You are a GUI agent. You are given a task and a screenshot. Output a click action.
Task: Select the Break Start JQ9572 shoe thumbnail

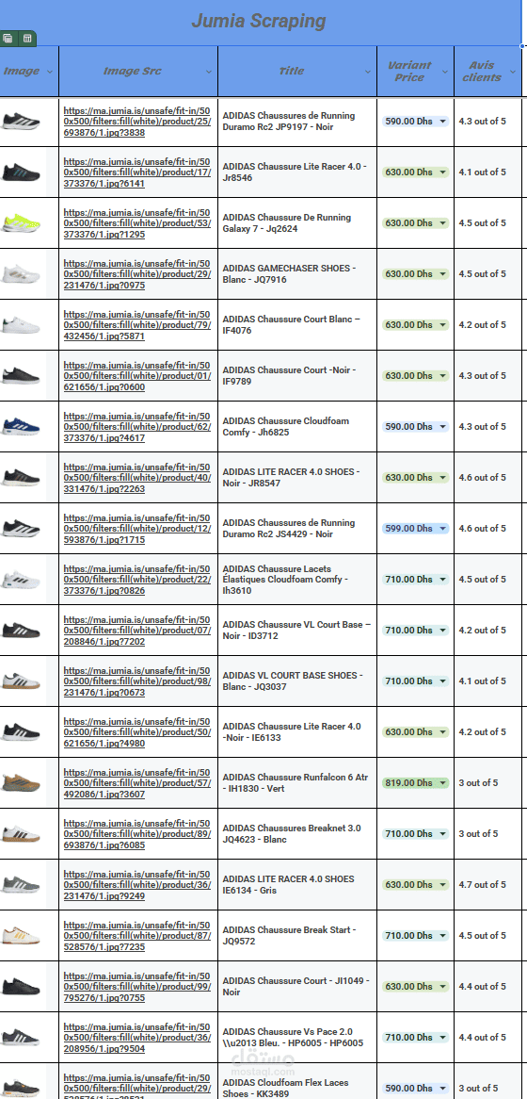click(21, 936)
